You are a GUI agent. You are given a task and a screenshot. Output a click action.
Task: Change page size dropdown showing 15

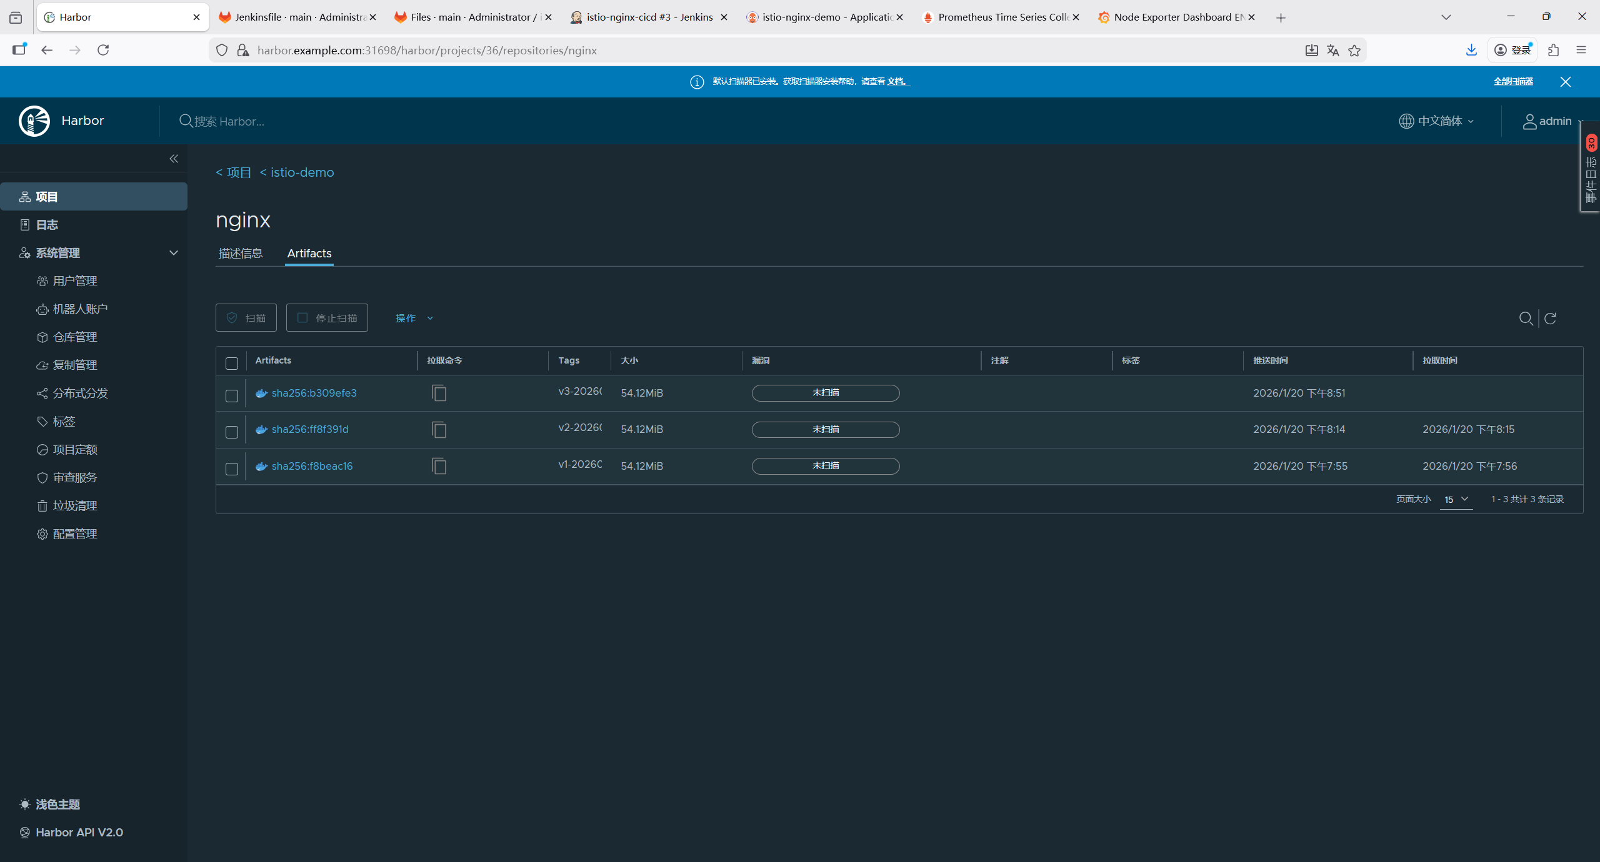tap(1456, 500)
